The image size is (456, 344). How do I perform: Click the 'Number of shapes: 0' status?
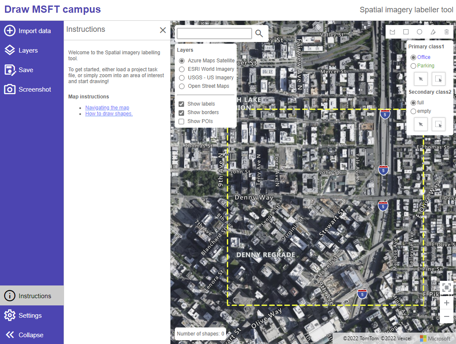[x=200, y=334]
